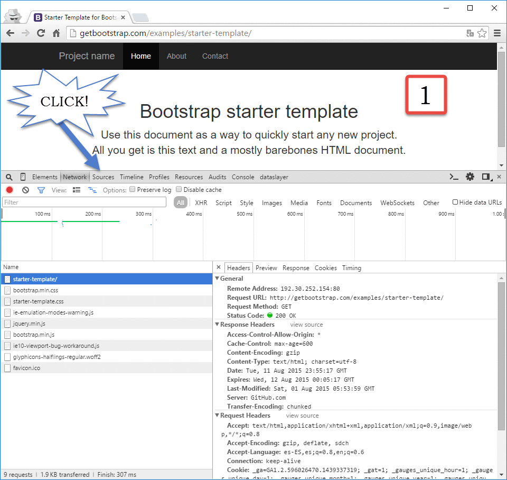Open the Cookies tab
Screen dimensions: 507x480
(326, 268)
